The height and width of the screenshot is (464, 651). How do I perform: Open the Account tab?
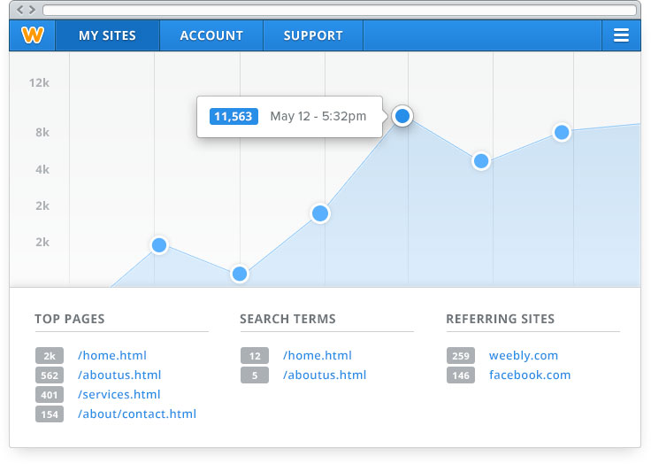211,35
